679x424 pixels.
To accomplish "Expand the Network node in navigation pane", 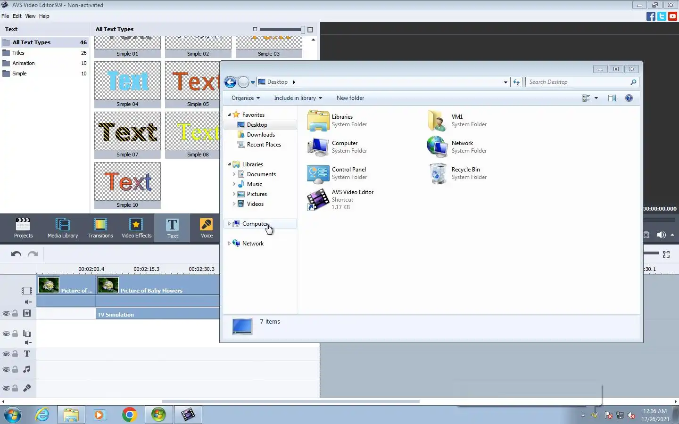I will [229, 244].
